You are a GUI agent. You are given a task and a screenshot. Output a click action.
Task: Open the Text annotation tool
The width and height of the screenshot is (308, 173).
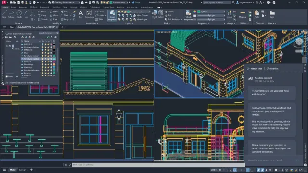click(x=81, y=14)
